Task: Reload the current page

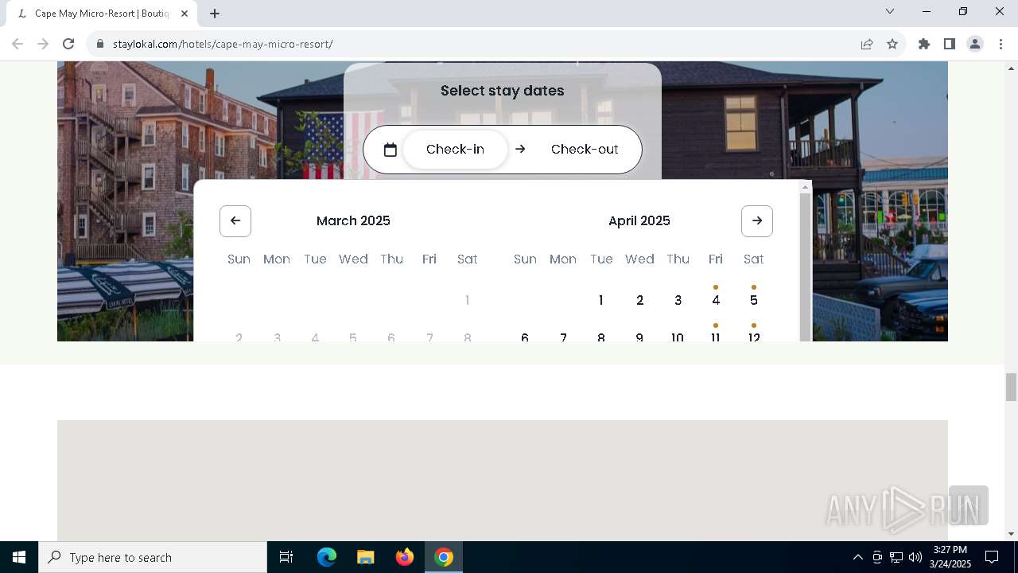Action: click(68, 44)
